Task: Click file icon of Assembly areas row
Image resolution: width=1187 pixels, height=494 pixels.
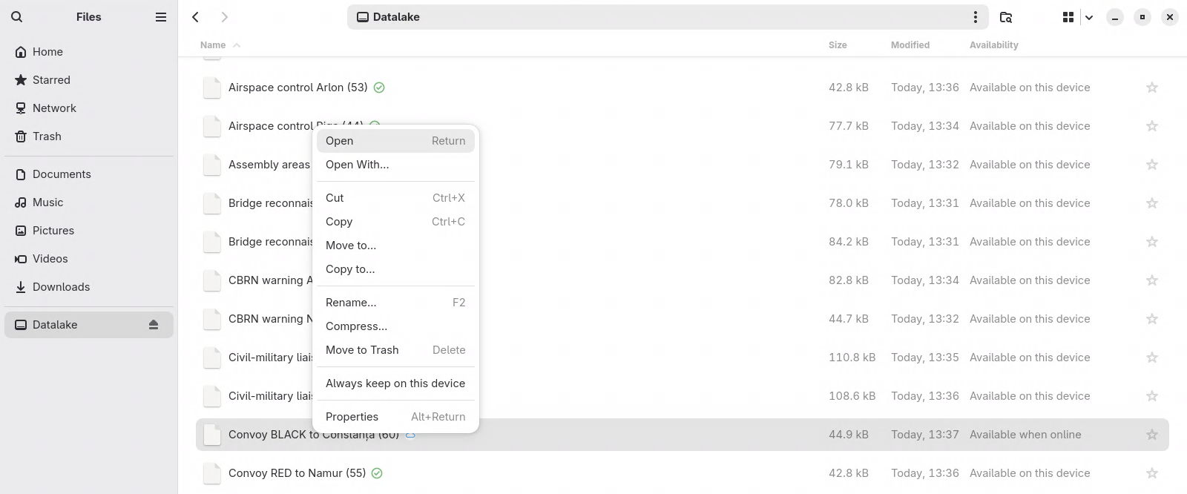Action: tap(212, 165)
